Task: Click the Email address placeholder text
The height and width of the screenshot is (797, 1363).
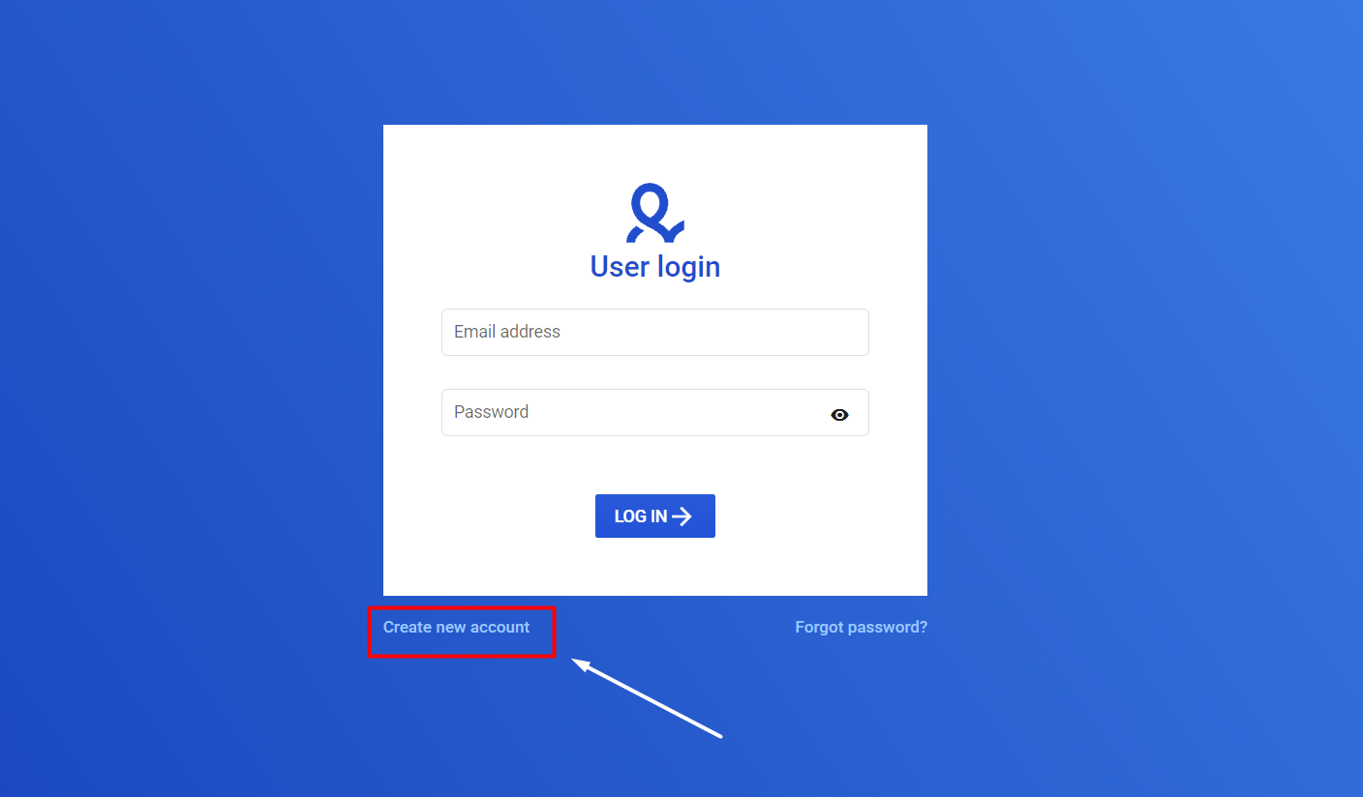Action: pos(507,332)
